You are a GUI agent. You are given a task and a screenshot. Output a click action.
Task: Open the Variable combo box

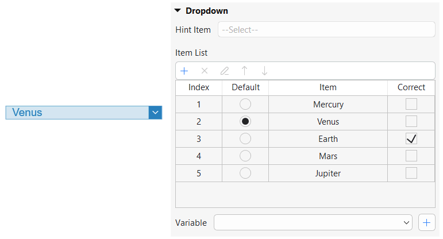coord(313,222)
